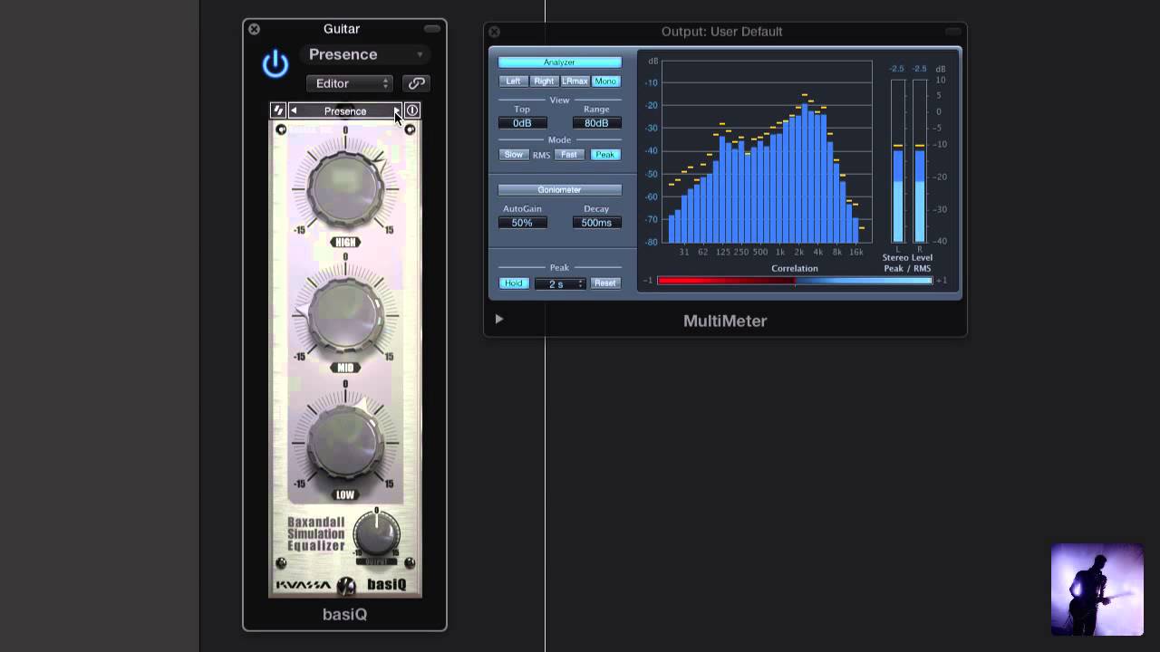Click the spectrum analyzer bar graph
The width and height of the screenshot is (1160, 652).
tap(767, 151)
